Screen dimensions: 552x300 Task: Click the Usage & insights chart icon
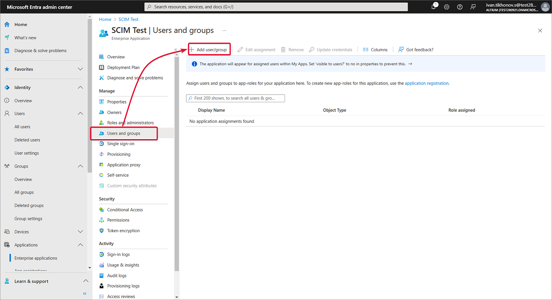(x=101, y=265)
